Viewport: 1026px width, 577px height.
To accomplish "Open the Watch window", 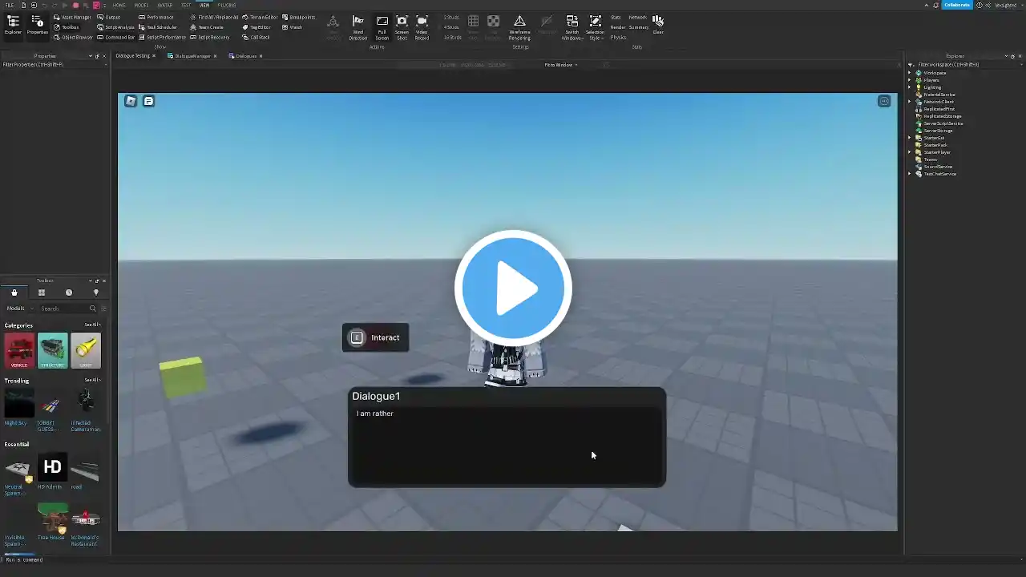I will [292, 27].
